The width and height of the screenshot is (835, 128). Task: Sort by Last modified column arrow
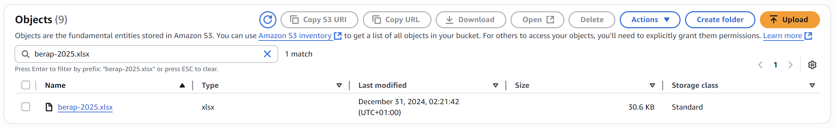point(495,85)
